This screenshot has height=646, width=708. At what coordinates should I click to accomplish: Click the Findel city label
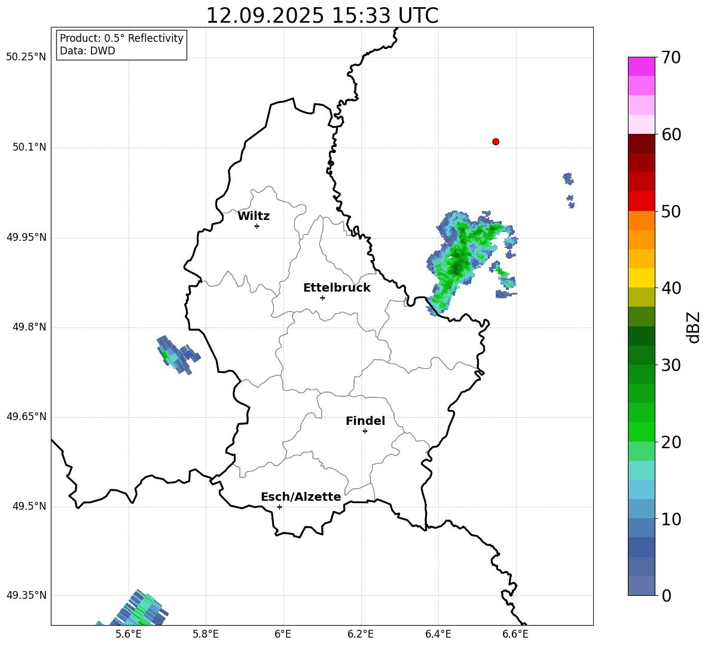pos(365,421)
